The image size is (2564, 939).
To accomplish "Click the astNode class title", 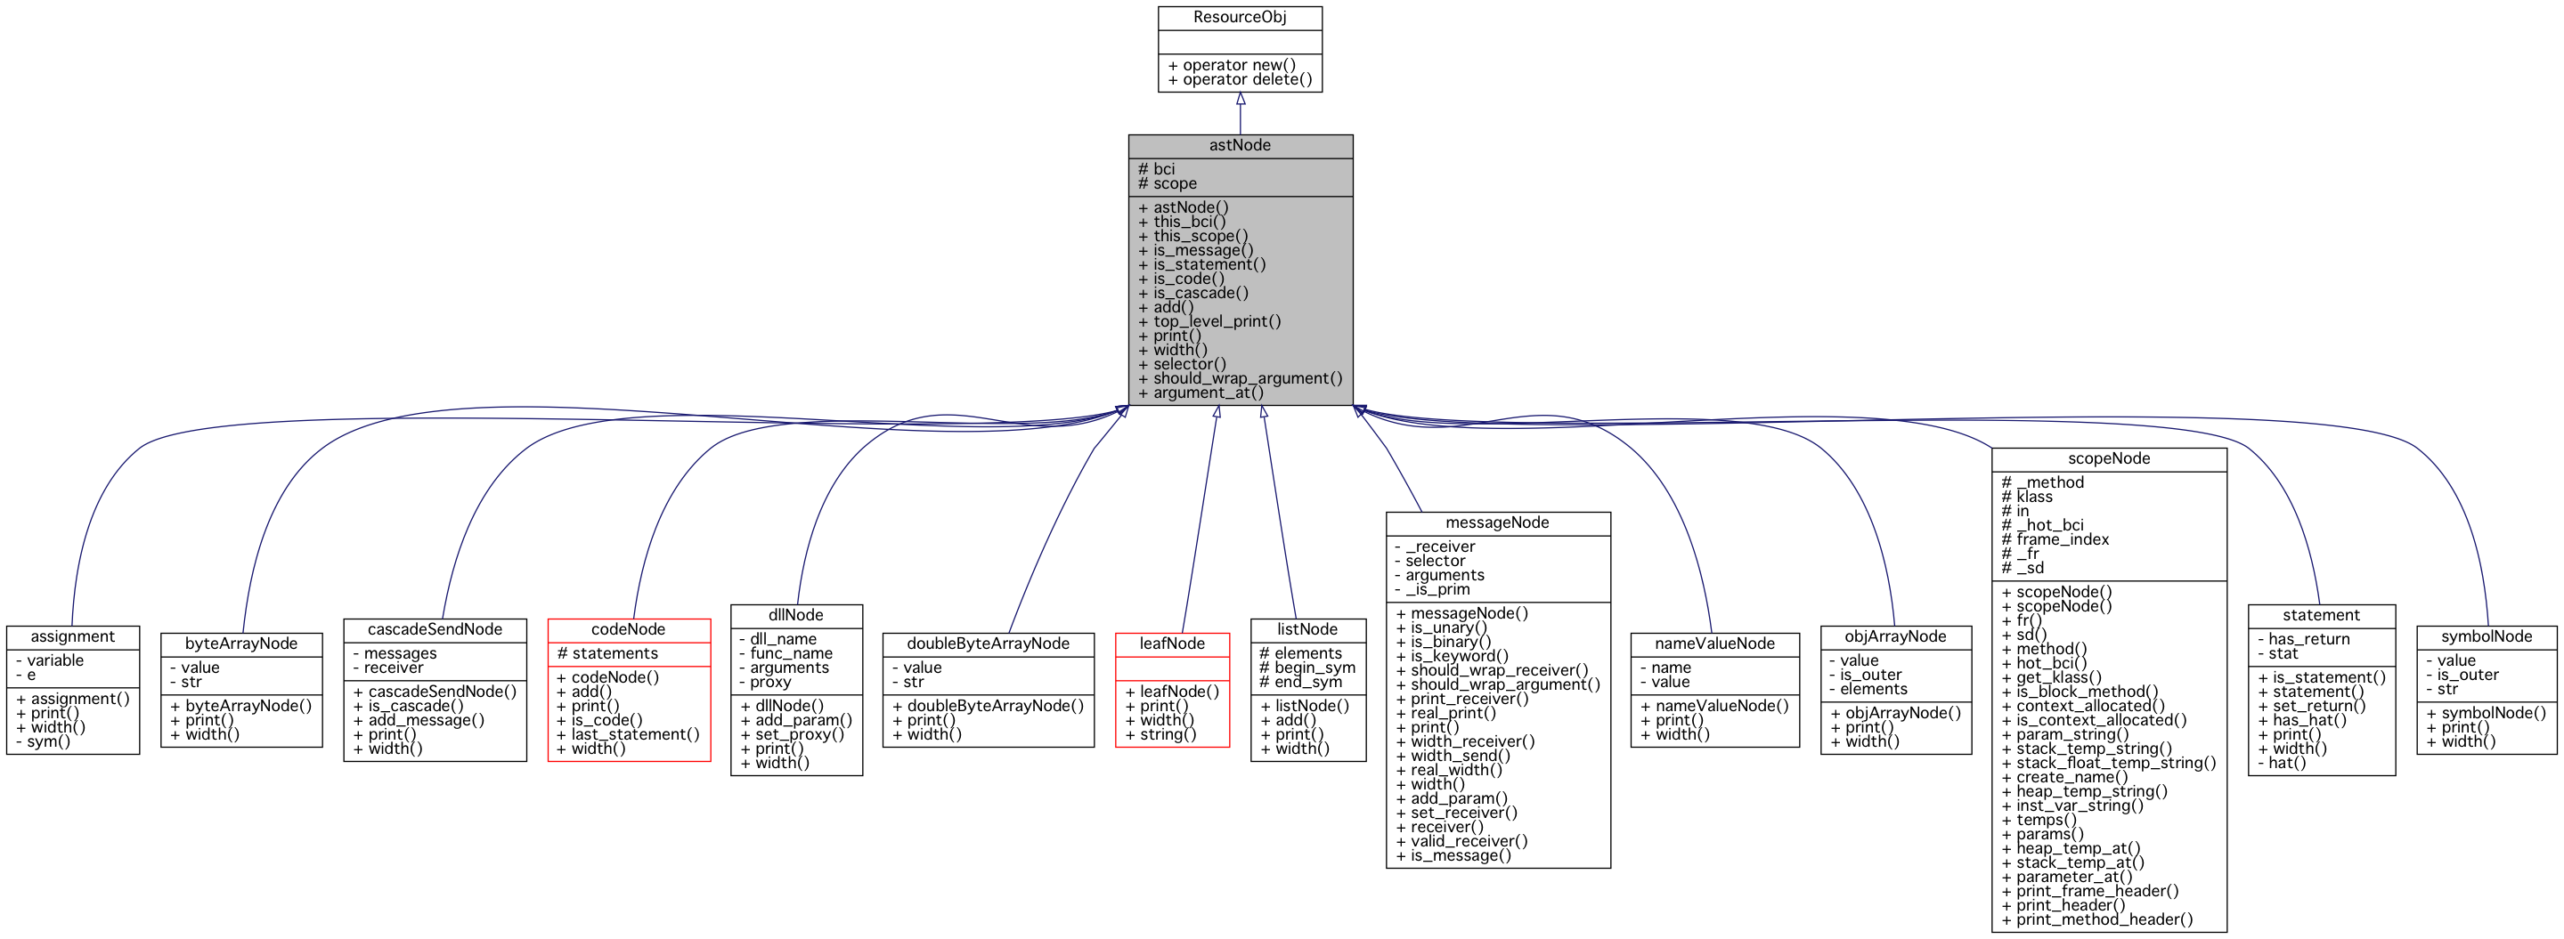I will point(1239,145).
